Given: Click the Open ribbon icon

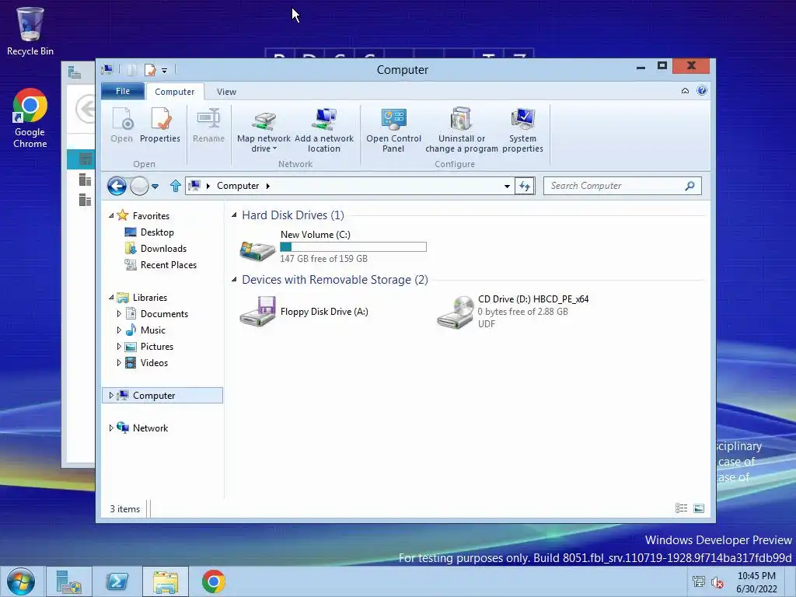Looking at the screenshot, I should 122,119.
